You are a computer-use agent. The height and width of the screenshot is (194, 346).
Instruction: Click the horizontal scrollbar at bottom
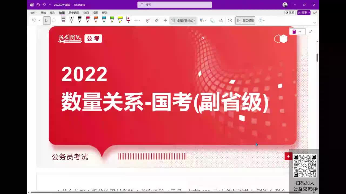(166, 192)
